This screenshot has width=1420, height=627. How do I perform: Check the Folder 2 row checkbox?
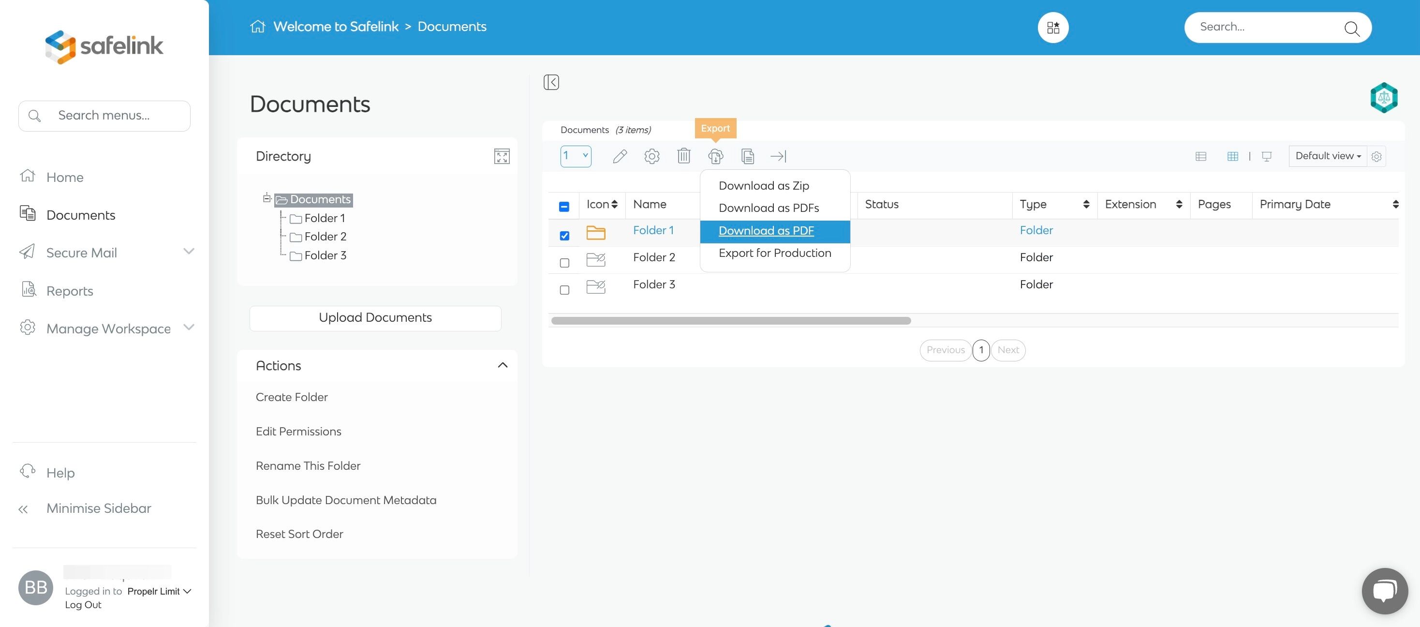(x=564, y=263)
